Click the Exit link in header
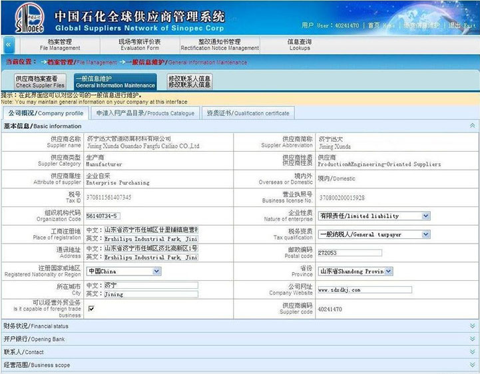 tap(463, 25)
